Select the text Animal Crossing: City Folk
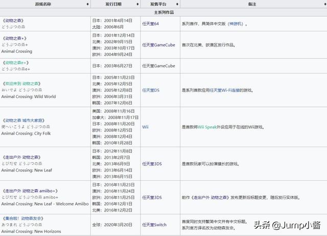This screenshot has width=327, height=236. pyautogui.click(x=26, y=134)
